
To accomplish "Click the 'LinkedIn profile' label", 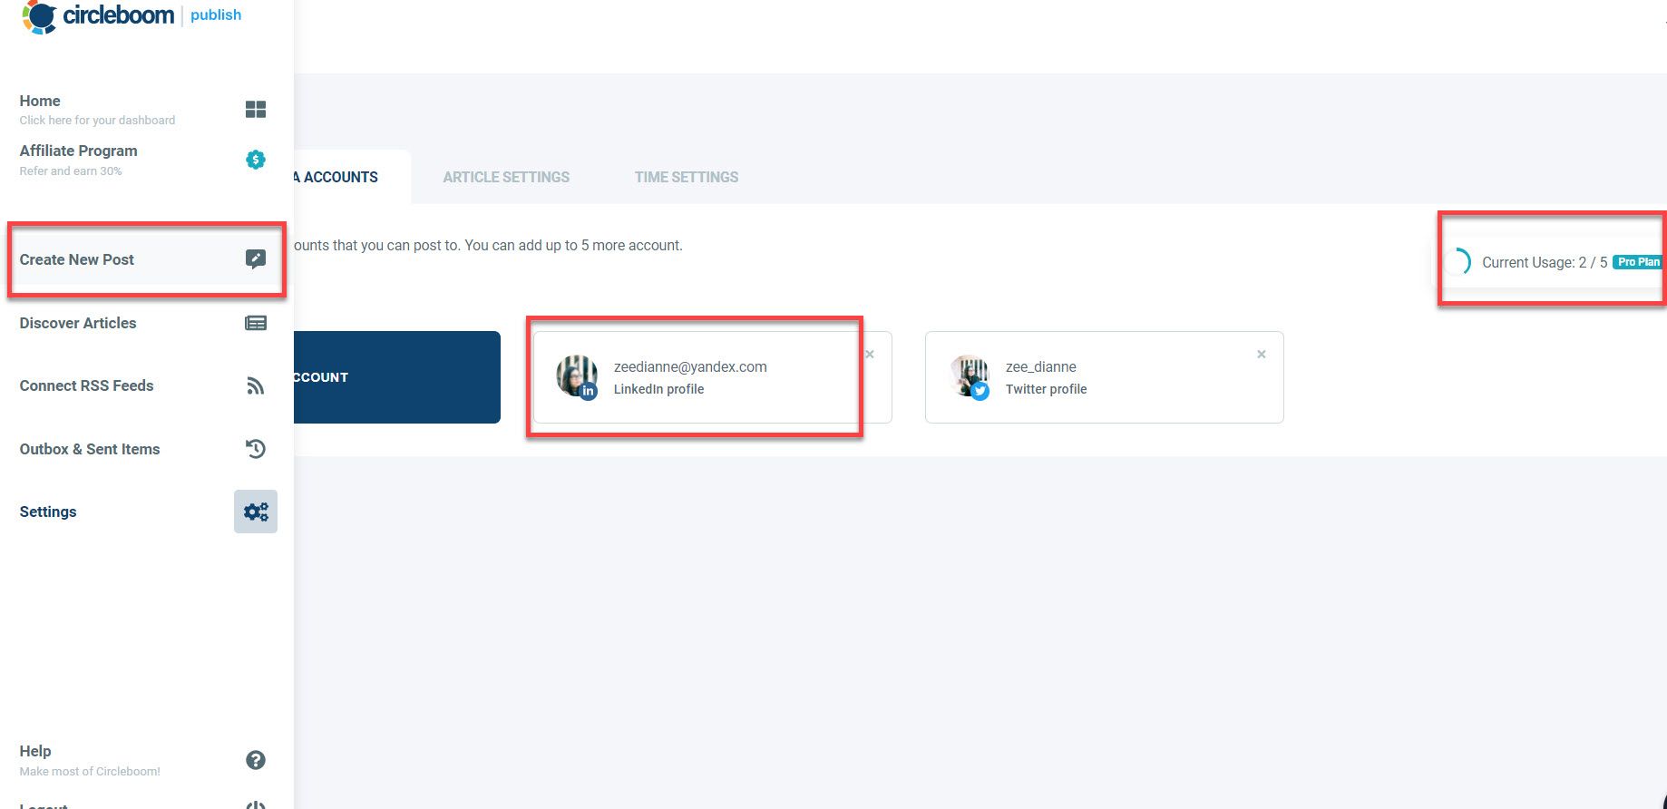I will 658,389.
